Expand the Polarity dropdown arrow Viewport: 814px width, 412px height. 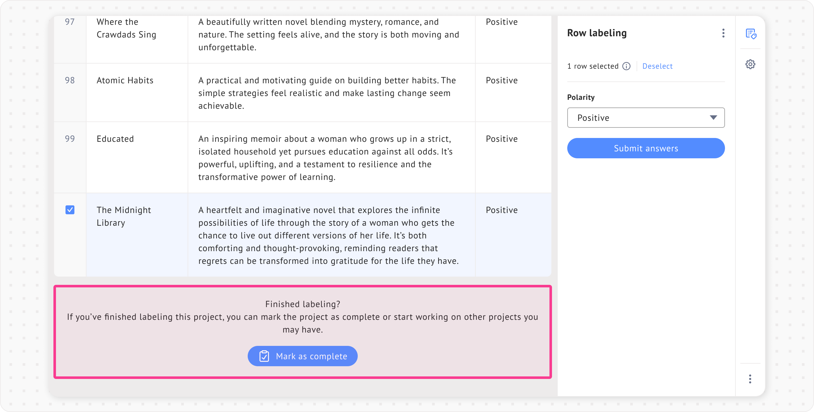[x=714, y=118]
